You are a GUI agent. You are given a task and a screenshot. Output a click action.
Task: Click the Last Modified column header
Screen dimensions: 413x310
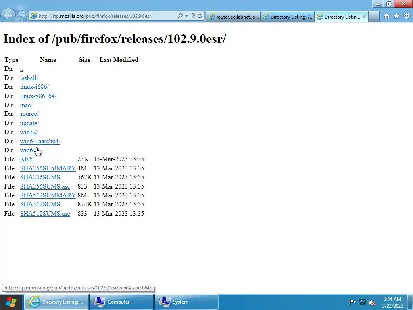[119, 60]
